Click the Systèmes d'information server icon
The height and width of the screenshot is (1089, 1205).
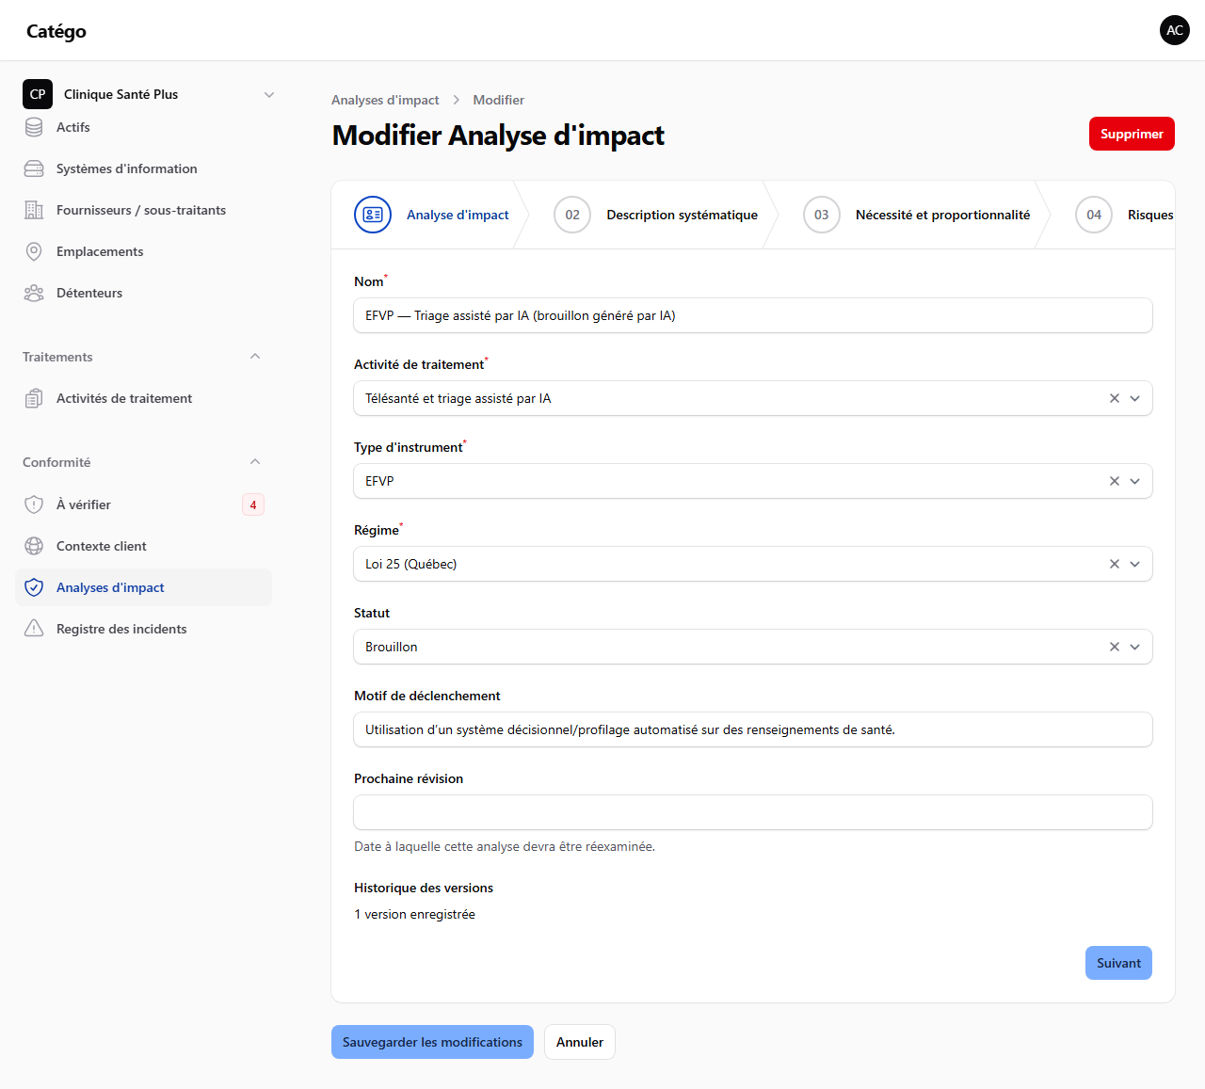click(x=34, y=168)
